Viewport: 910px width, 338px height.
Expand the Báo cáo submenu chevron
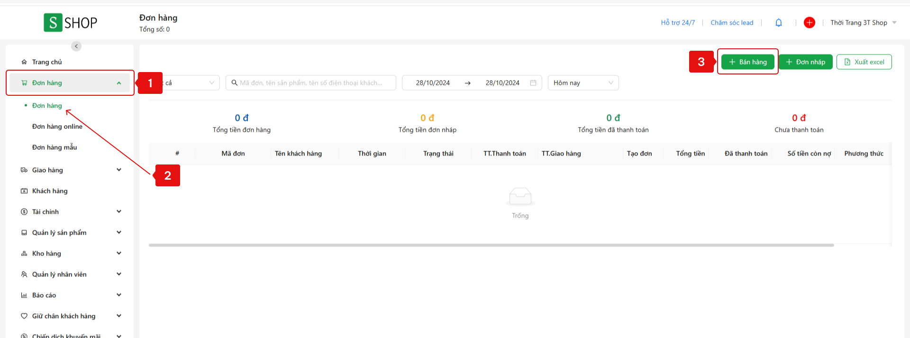[119, 295]
